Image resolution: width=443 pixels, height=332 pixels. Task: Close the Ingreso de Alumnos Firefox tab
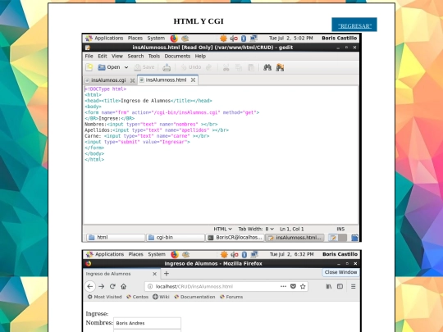tap(154, 274)
